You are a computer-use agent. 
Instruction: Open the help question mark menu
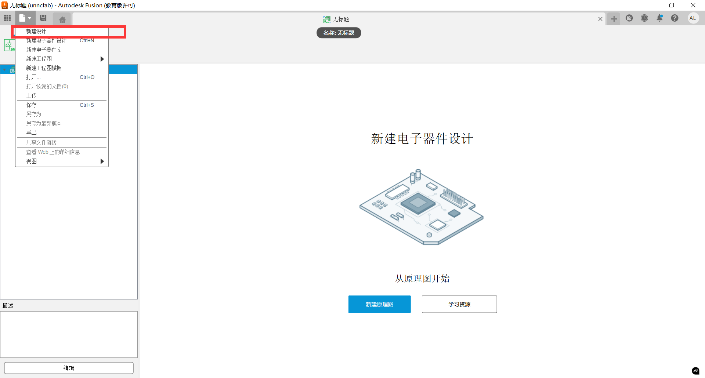675,18
